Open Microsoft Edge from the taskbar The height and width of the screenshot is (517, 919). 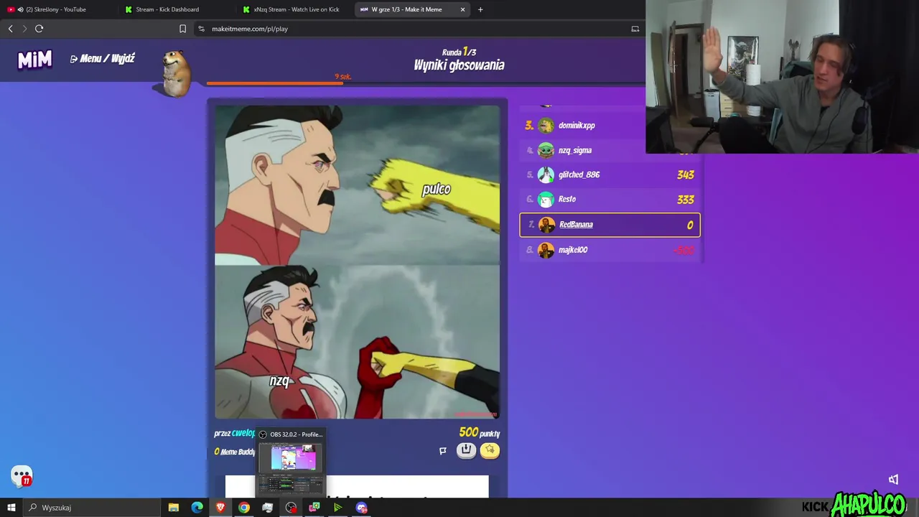pos(197,508)
